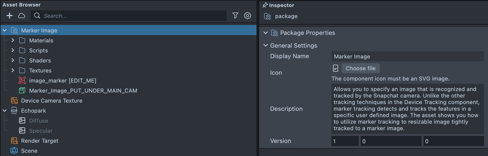Collapse the General Settings section

[x=265, y=45]
